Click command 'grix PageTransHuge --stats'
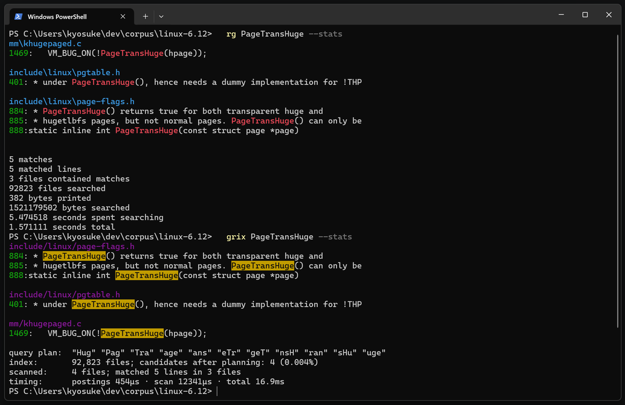This screenshot has height=405, width=625. pyautogui.click(x=289, y=237)
